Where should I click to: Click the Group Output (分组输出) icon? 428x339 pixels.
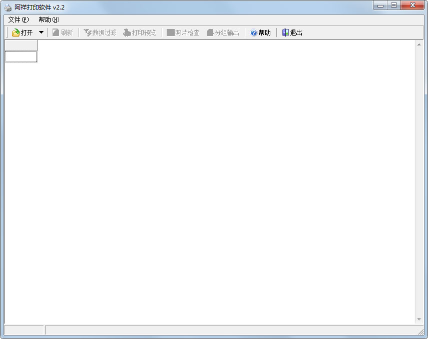(x=210, y=33)
